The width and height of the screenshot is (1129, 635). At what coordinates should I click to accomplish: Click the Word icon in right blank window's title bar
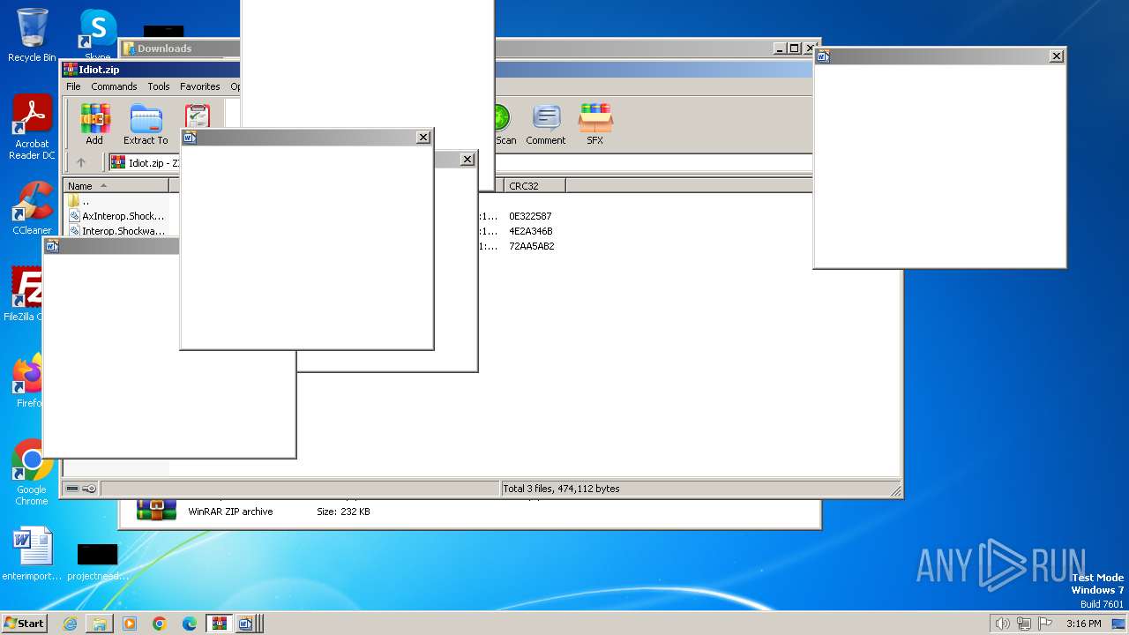click(x=823, y=56)
